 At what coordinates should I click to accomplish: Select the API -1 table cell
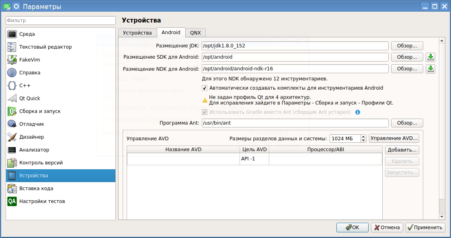point(254,159)
